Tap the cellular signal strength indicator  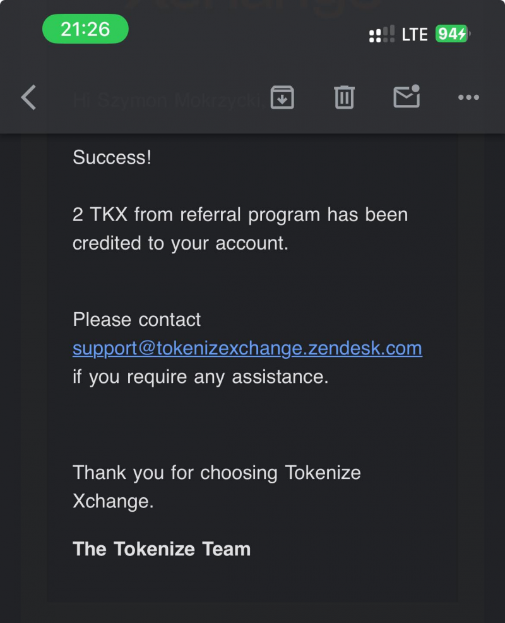click(x=382, y=33)
